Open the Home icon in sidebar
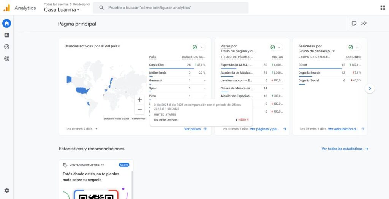Viewport: 389px width, 199px height. (x=6, y=24)
